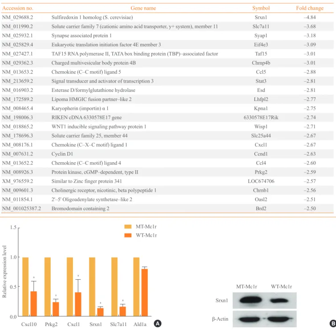Select 'Chemokine (C–C motif) ligand 5'
Viewport: 336px width, 330px height.
click(x=86, y=72)
